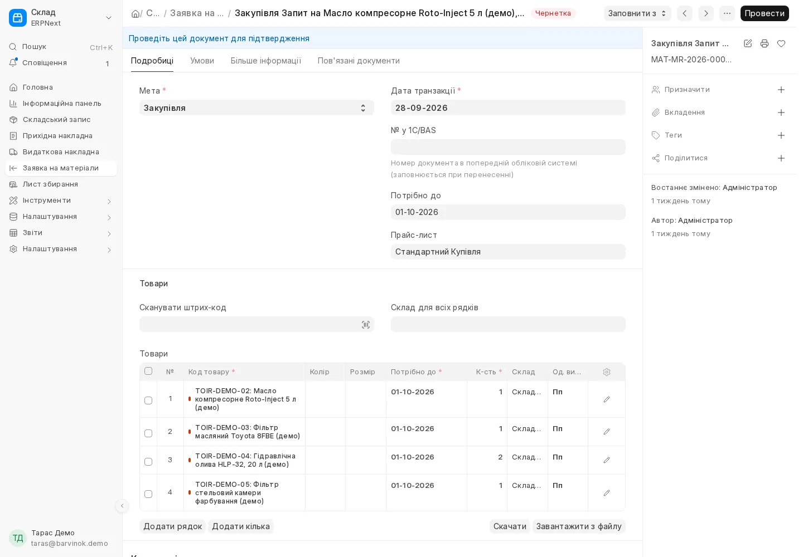Toggle select-all rows checkbox in header
This screenshot has width=803, height=557.
click(148, 371)
